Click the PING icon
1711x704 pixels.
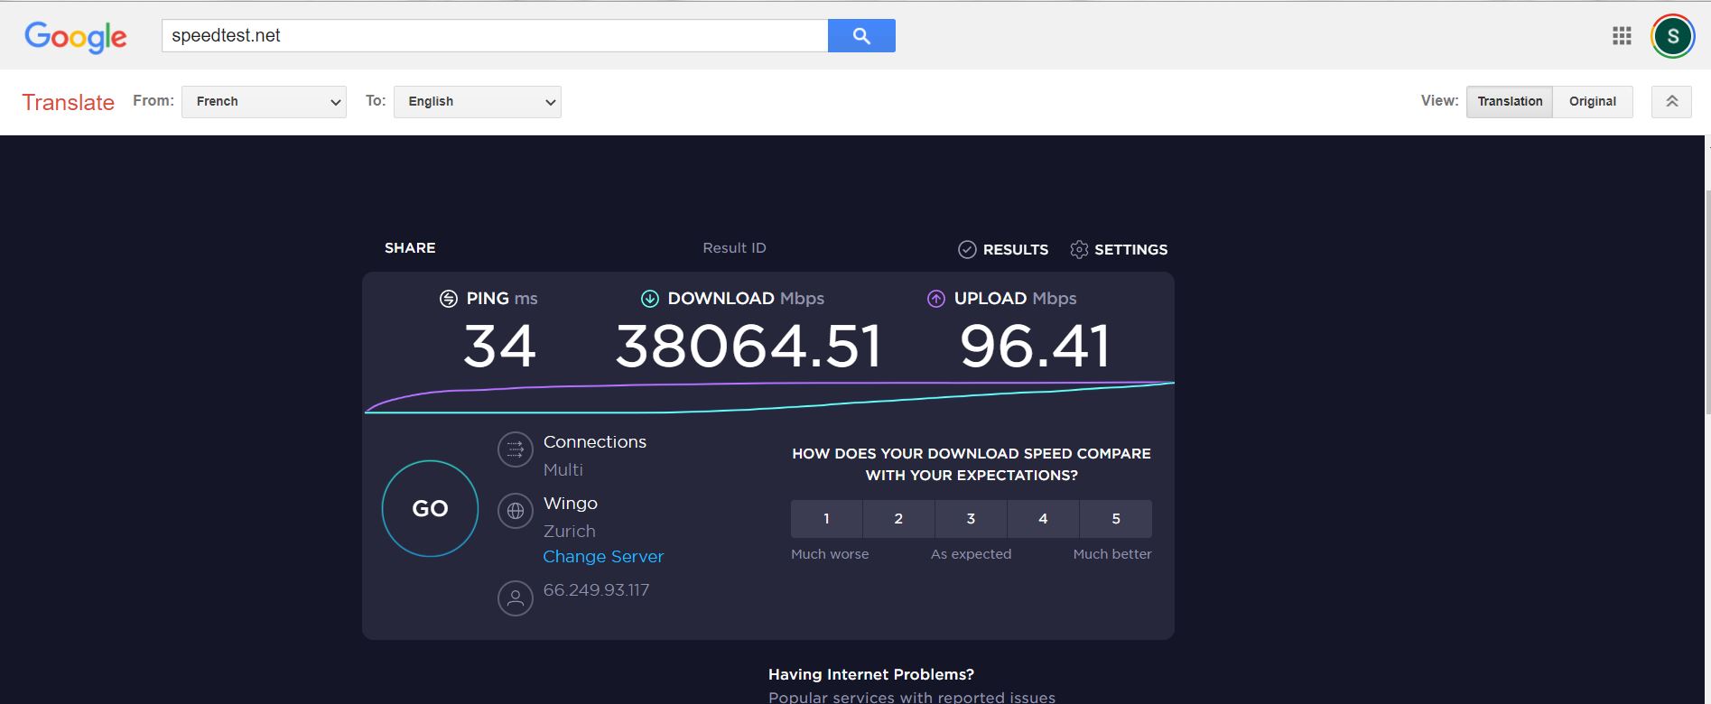pyautogui.click(x=449, y=299)
